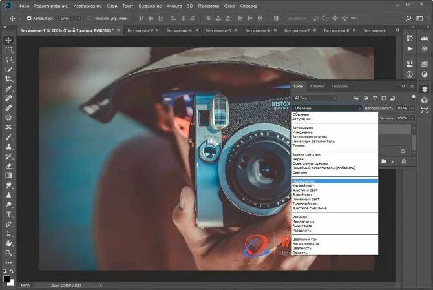Select the Rectangular Marquee tool

click(8, 50)
